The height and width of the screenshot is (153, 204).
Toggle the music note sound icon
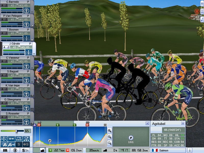click(x=202, y=20)
